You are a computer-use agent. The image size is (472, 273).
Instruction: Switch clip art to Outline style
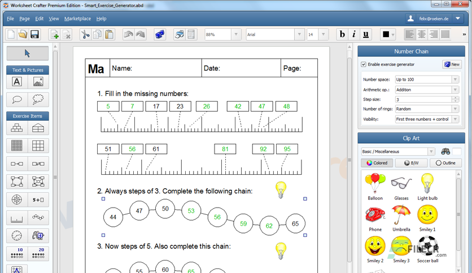[445, 163]
